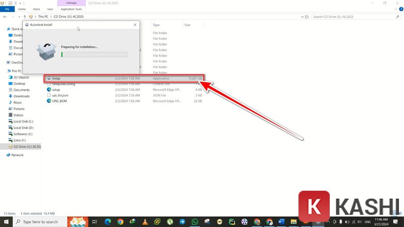Open volume control in system tray
Screen dimensions: 404x227
[360, 221]
